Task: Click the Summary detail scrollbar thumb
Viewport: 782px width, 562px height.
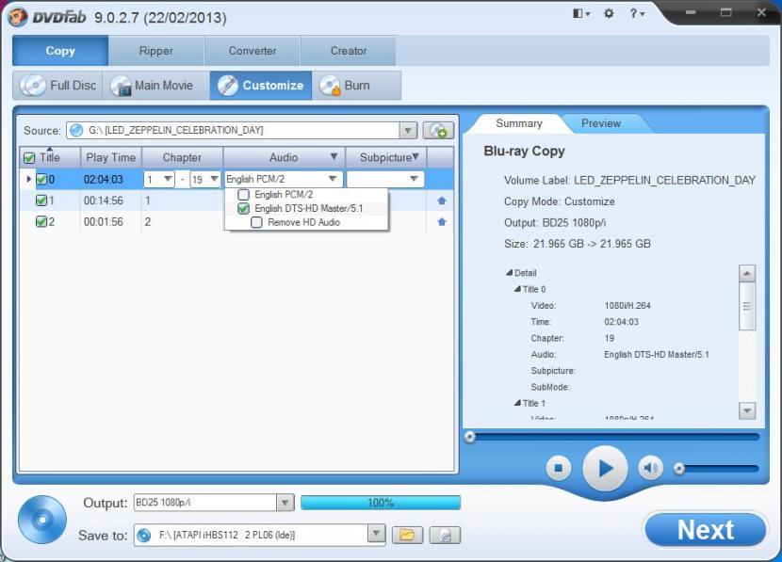Action: [746, 306]
